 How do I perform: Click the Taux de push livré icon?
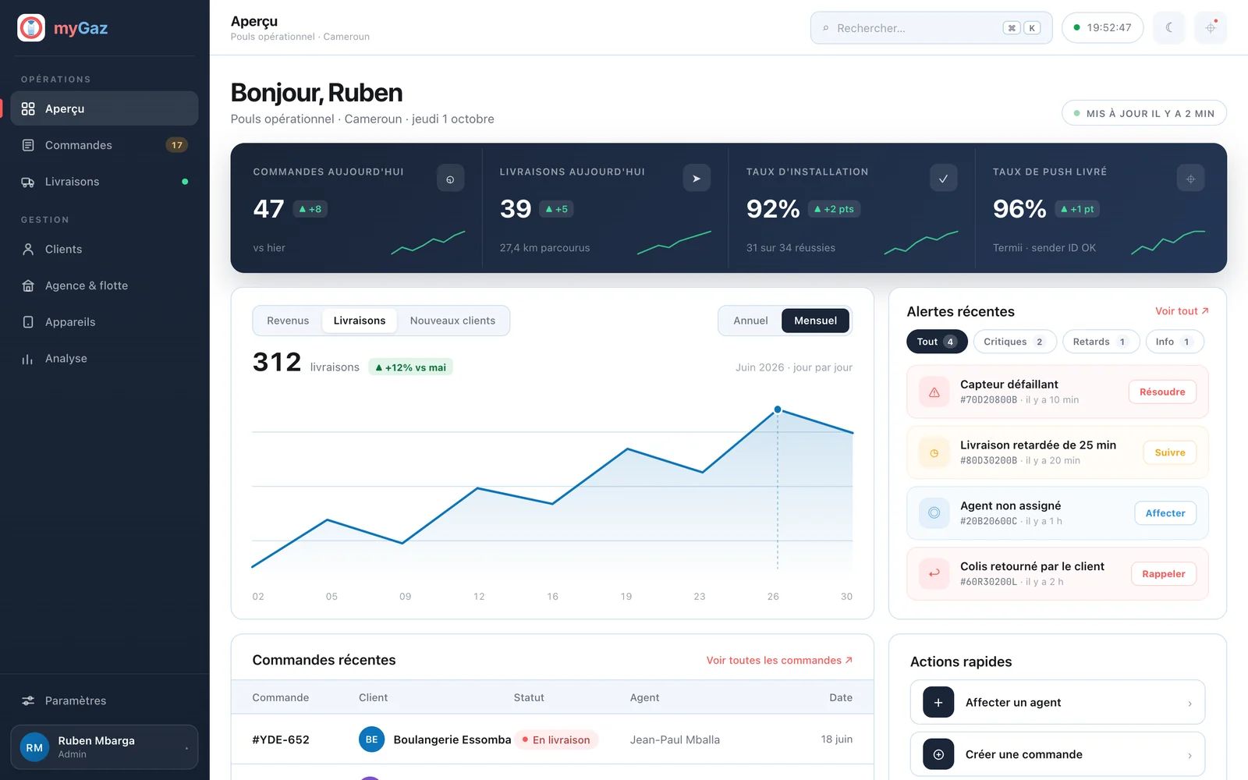click(x=1190, y=179)
